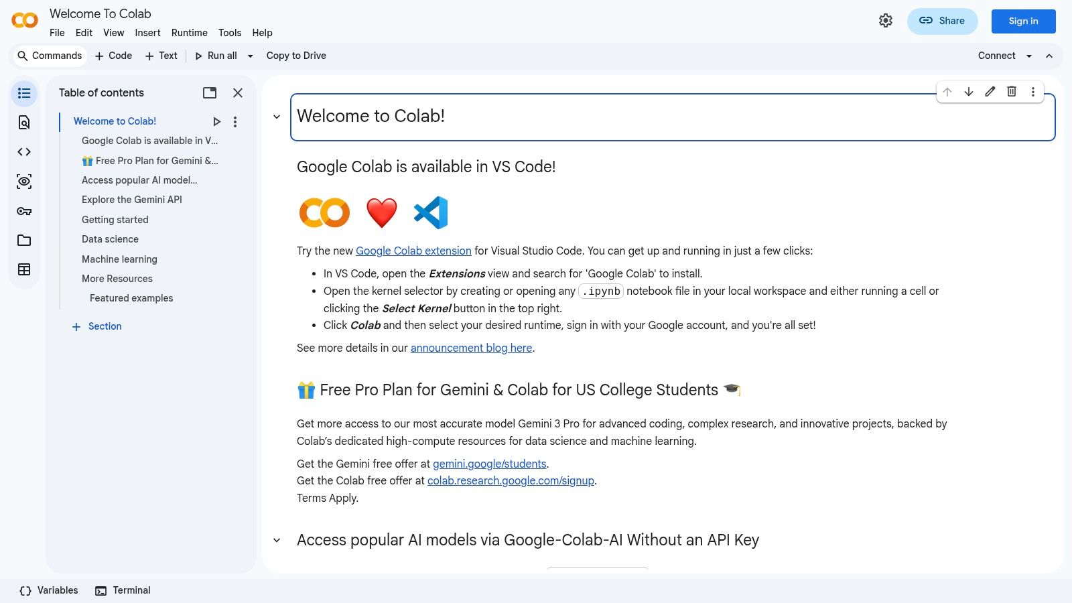Open the settings gear
The image size is (1072, 603).
point(886,21)
